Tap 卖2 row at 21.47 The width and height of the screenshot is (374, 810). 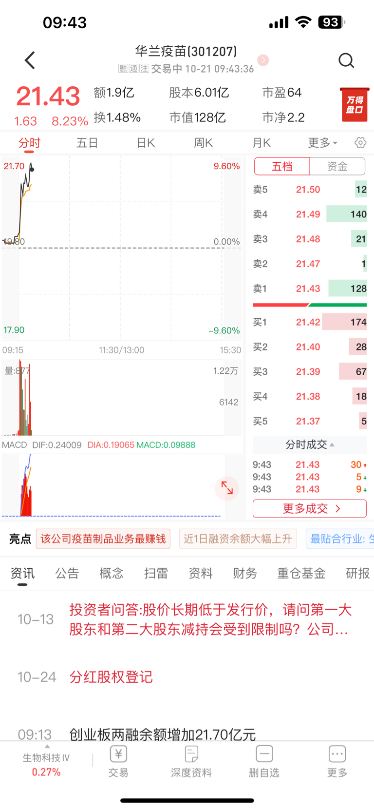[310, 264]
